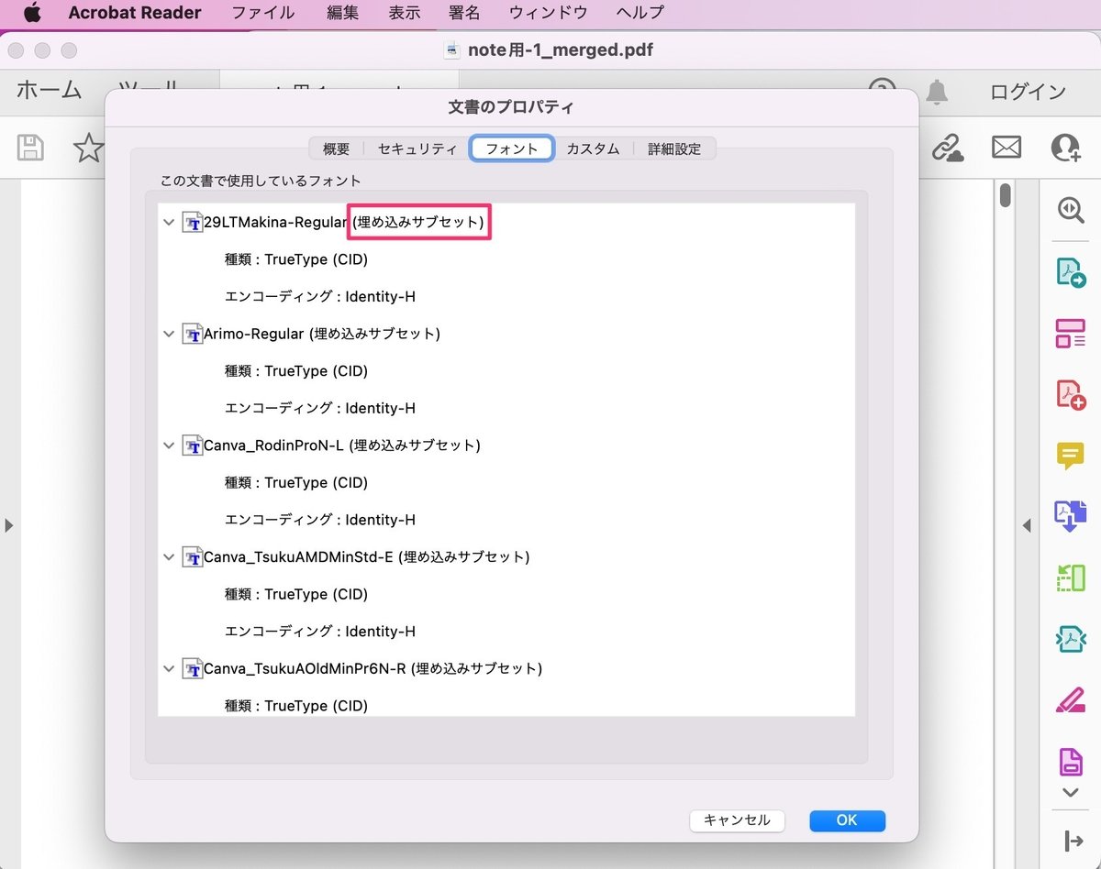Screen dimensions: 1101x869
Task: Click エンコーディング : Identity-H under Canva_TsukuAMDMinStd-E
Action: click(320, 632)
